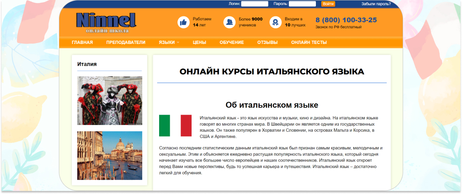Expand the Языки dropdown arrow

coord(178,43)
